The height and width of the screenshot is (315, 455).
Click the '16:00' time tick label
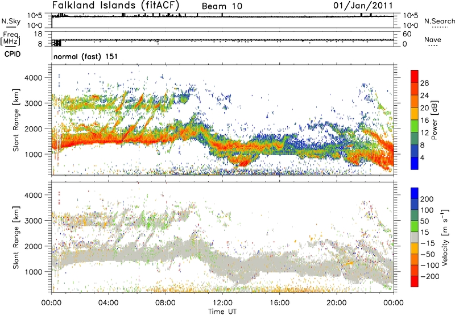tap(279, 303)
